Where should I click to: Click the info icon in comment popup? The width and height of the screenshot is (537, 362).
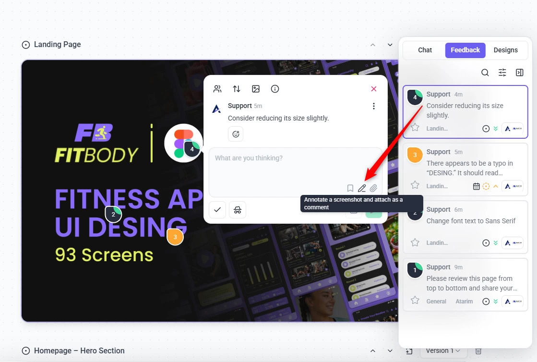tap(275, 89)
